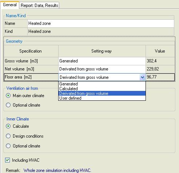The width and height of the screenshot is (179, 173).
Task: Open the Report: Data, Results tab
Action: [39, 5]
